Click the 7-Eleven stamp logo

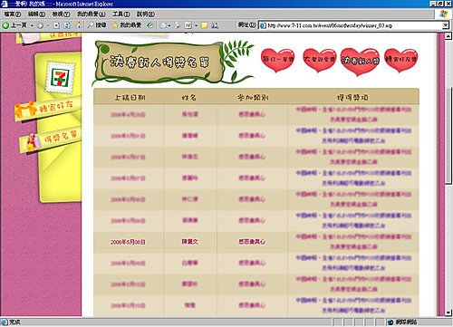pyautogui.click(x=60, y=78)
